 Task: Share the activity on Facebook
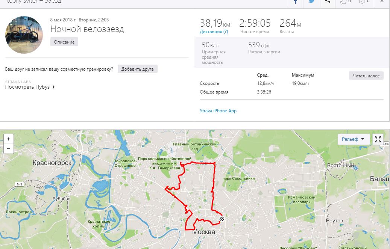click(296, 2)
